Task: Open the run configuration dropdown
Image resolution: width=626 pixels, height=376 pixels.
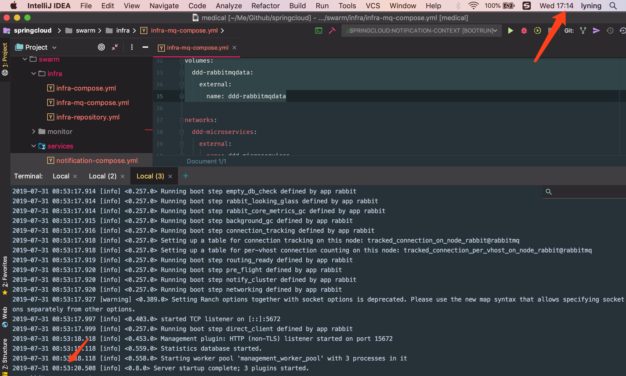Action: click(422, 31)
